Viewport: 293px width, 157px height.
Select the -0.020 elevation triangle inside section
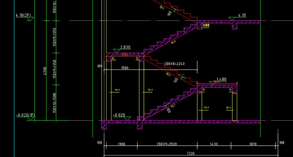coord(127,118)
